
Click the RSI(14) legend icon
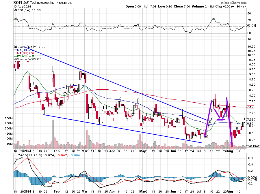15,10
